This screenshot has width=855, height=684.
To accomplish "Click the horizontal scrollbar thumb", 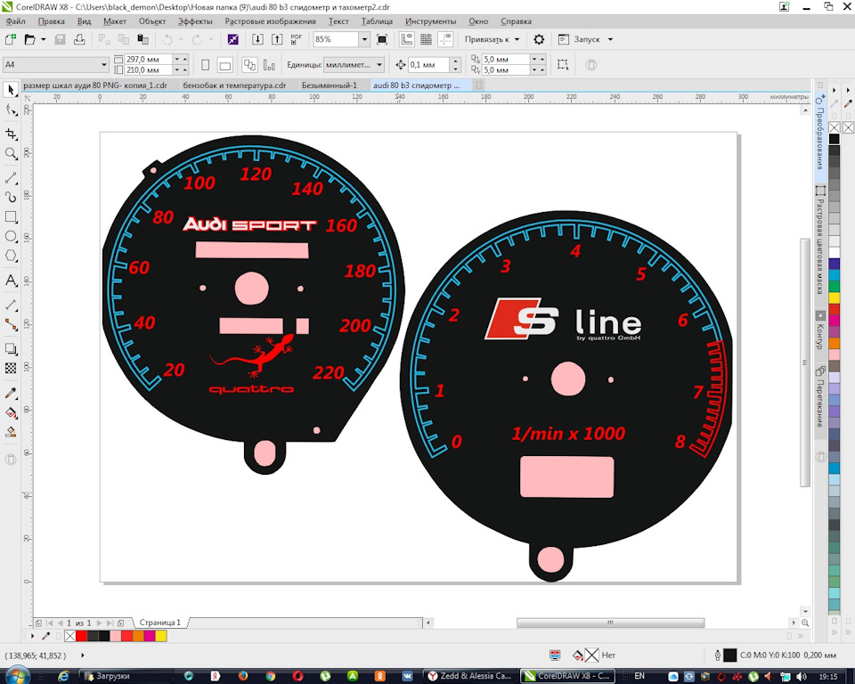I will pyautogui.click(x=610, y=623).
